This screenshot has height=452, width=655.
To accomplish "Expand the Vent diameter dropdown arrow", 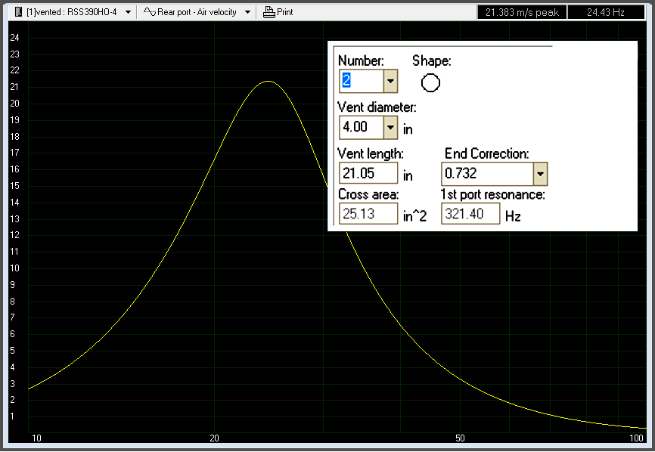I will click(390, 127).
